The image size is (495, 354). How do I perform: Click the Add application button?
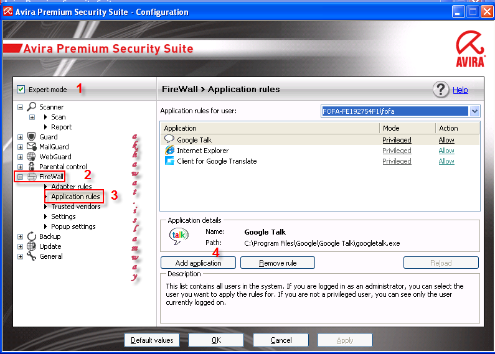click(198, 263)
